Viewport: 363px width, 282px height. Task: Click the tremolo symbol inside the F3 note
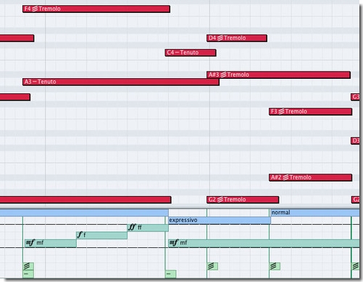coord(281,111)
